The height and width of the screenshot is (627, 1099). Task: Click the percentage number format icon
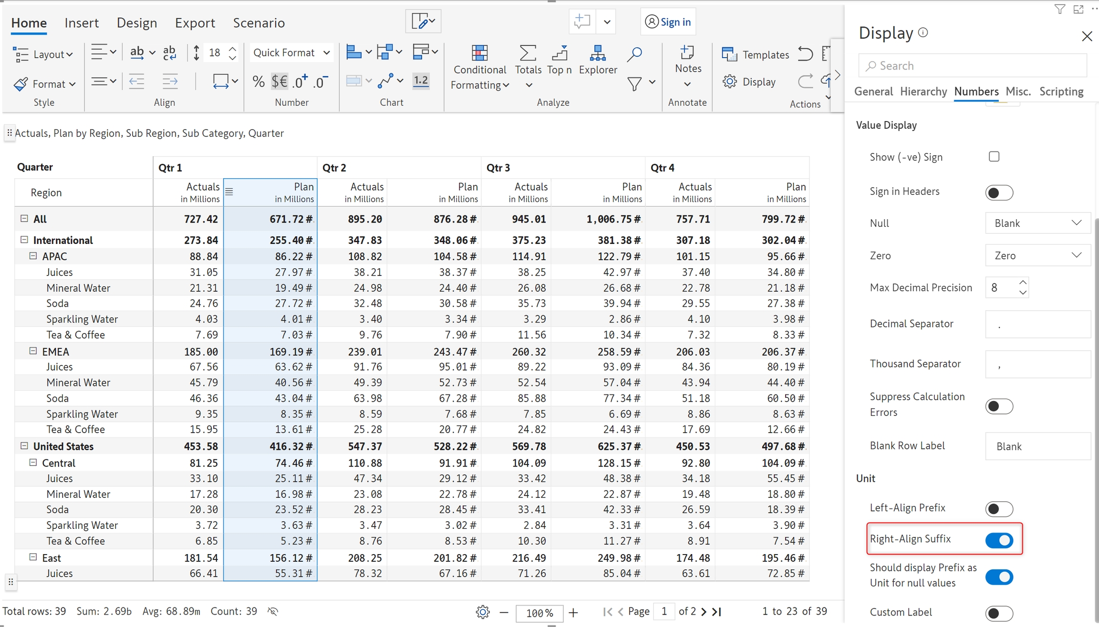click(258, 82)
